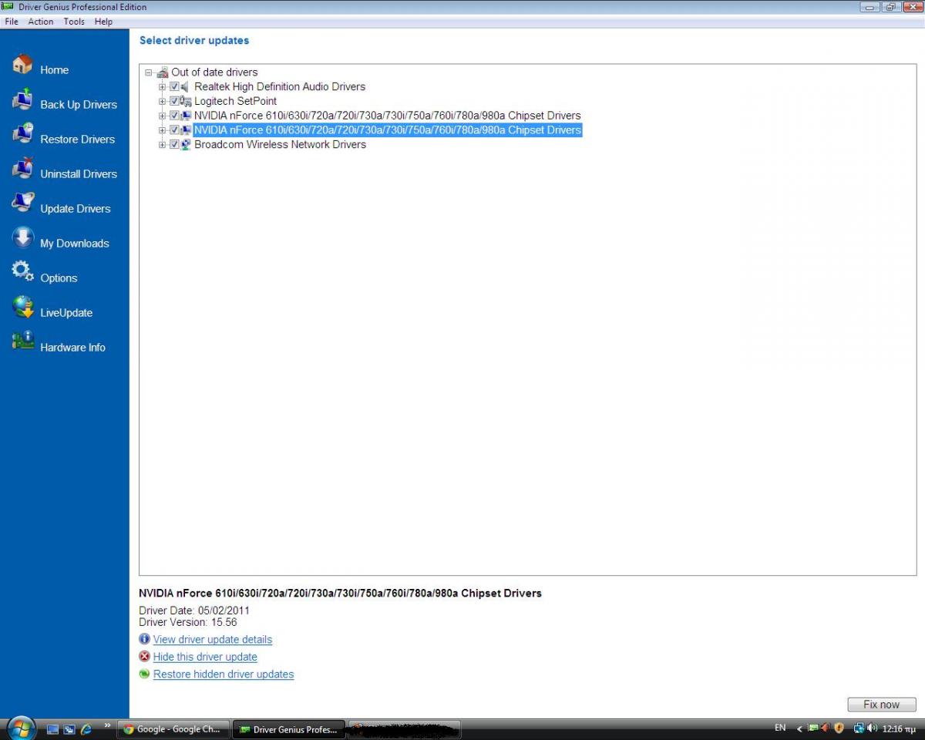Open Options using the gears icon
925x740 pixels.
tap(22, 272)
